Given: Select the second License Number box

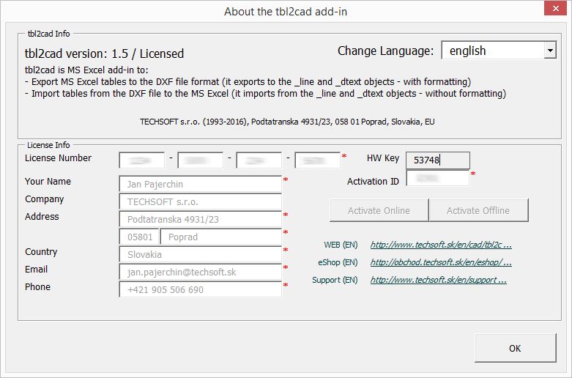Looking at the screenshot, I should click(x=200, y=160).
